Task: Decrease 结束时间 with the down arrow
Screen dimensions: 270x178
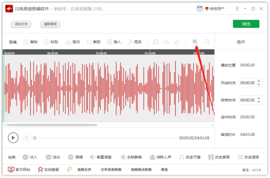Action: click(x=259, y=102)
